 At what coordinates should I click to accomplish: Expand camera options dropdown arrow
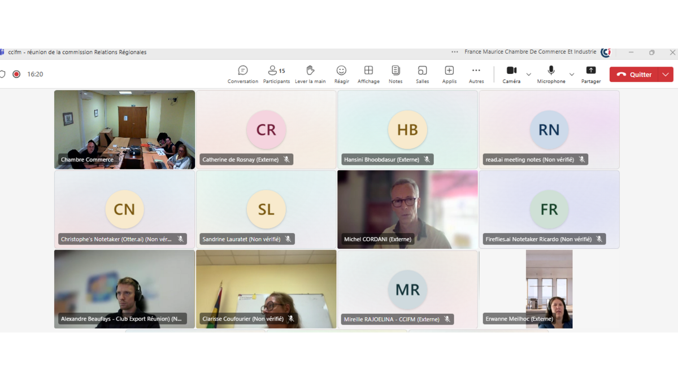[529, 75]
